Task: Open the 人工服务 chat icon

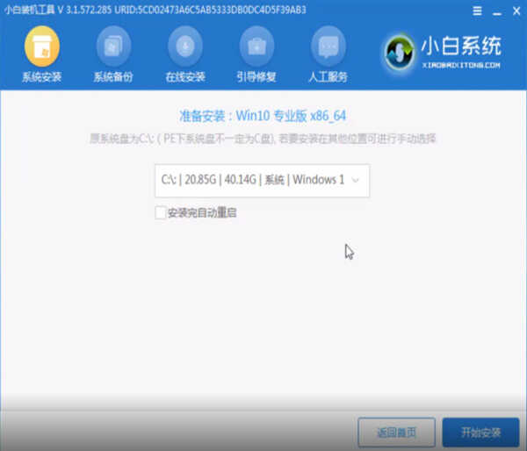Action: [328, 47]
